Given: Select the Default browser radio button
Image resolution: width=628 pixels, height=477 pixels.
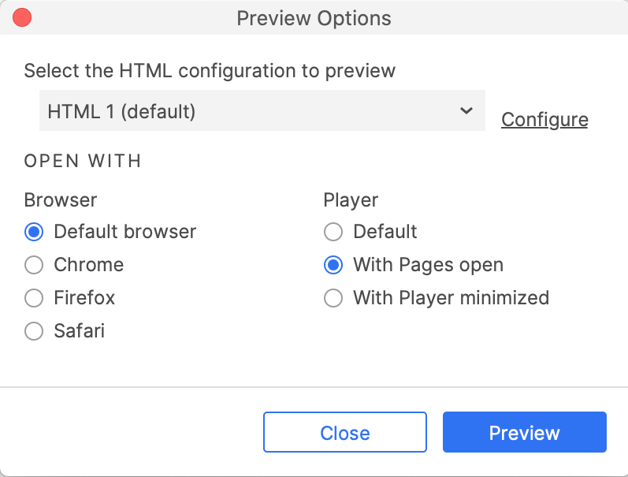Looking at the screenshot, I should (x=34, y=232).
